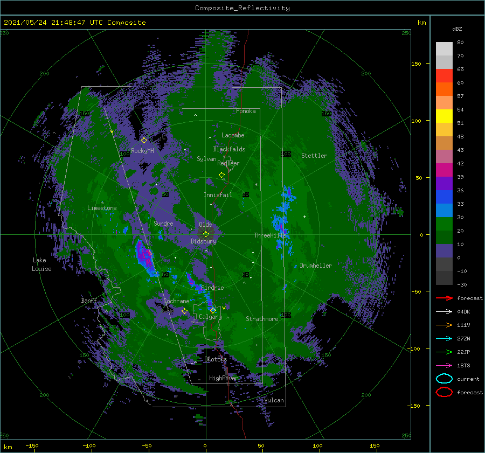Screen dimensions: 485x453
Task: Select the yellow diamond marker right of Cochrane
Action: [184, 311]
